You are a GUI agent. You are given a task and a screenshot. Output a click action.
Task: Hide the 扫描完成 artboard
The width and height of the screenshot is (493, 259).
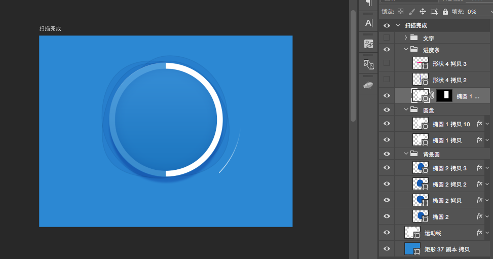pos(387,25)
